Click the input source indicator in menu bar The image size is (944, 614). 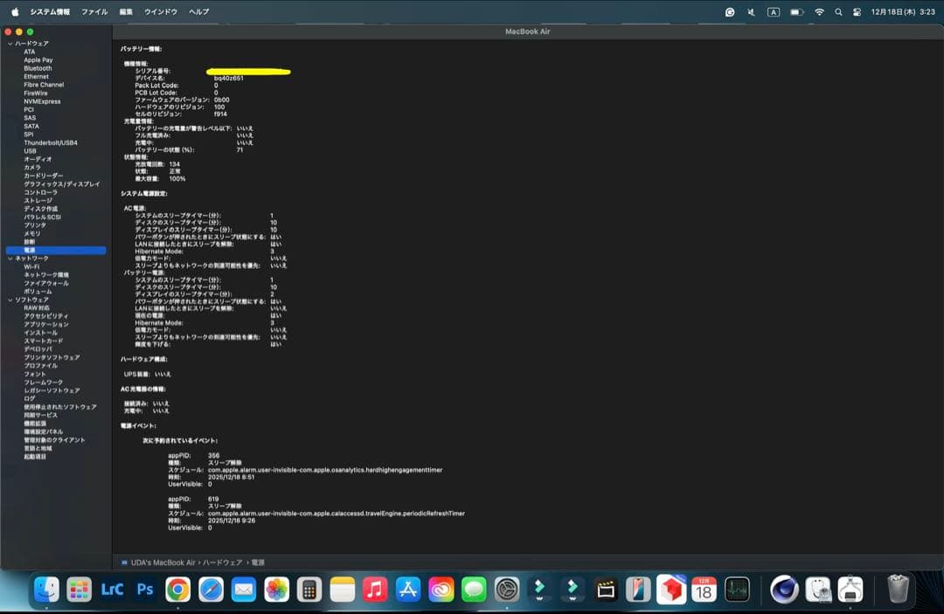(x=774, y=12)
